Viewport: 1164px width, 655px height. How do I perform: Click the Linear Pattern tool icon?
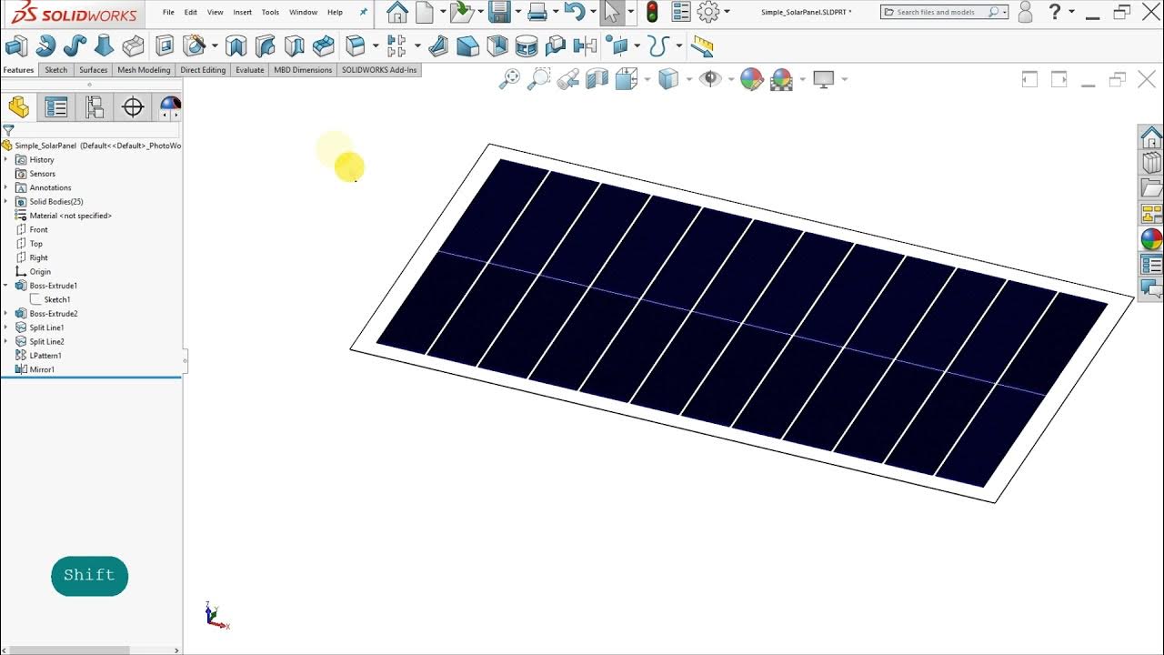[396, 45]
